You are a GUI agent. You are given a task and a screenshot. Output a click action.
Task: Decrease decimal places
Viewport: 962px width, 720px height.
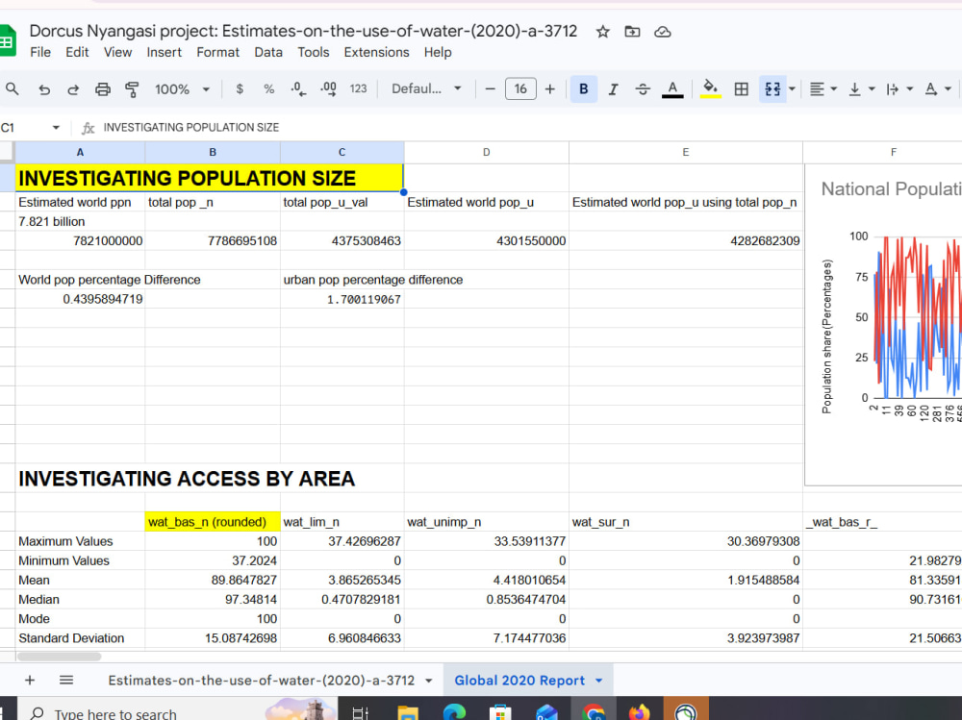(298, 89)
